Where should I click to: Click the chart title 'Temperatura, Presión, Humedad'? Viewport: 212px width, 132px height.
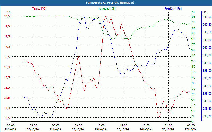click(110, 3)
